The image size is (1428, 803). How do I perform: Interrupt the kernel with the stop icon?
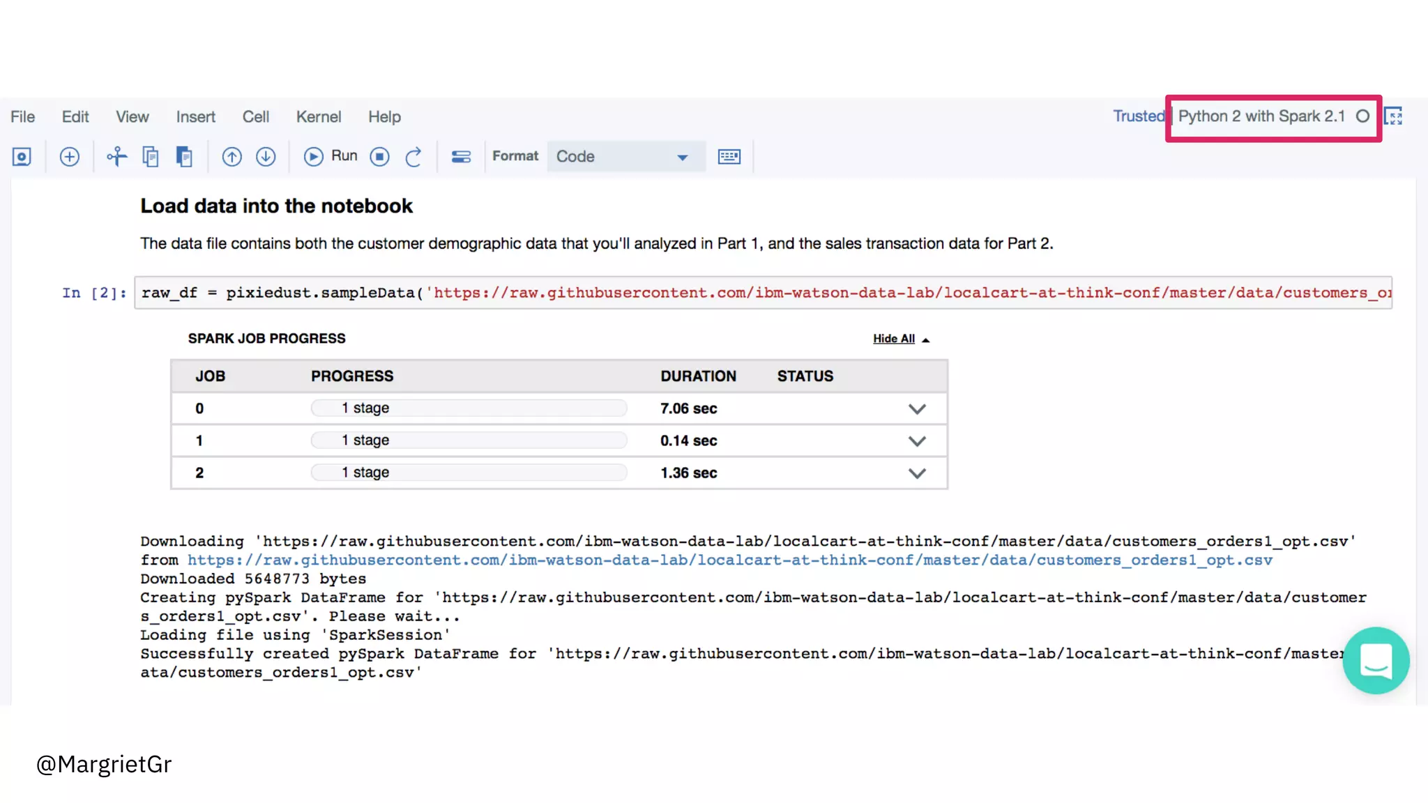[379, 157]
